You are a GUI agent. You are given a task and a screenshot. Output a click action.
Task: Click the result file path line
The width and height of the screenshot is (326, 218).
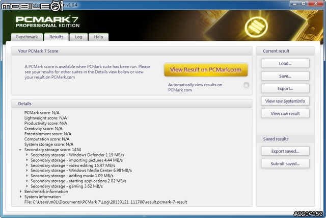(x=105, y=202)
